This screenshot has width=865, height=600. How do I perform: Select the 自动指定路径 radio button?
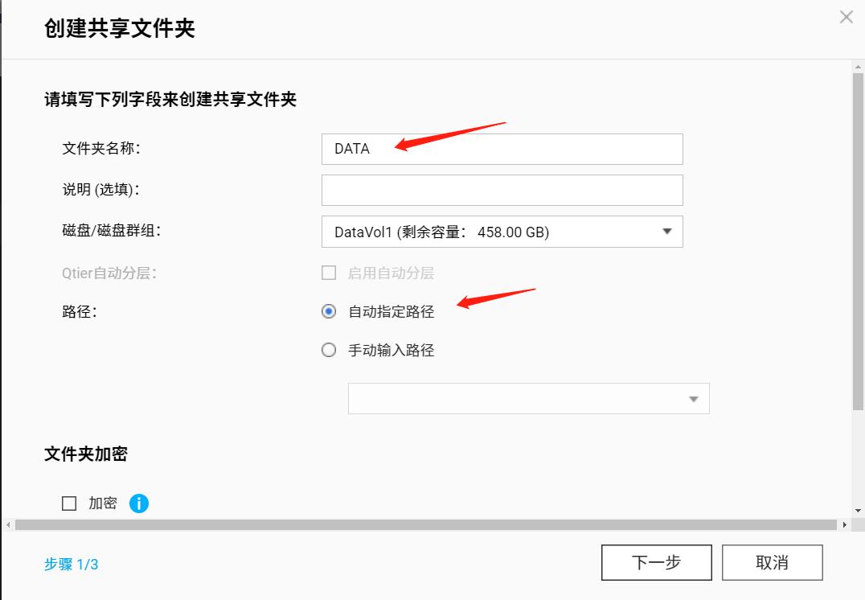click(328, 310)
